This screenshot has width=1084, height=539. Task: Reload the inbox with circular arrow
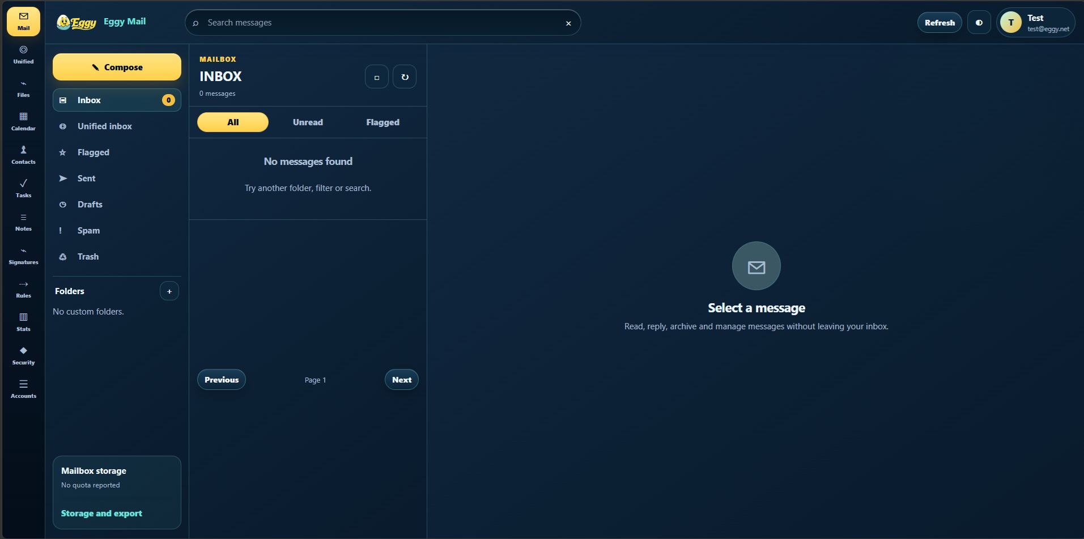click(x=405, y=77)
